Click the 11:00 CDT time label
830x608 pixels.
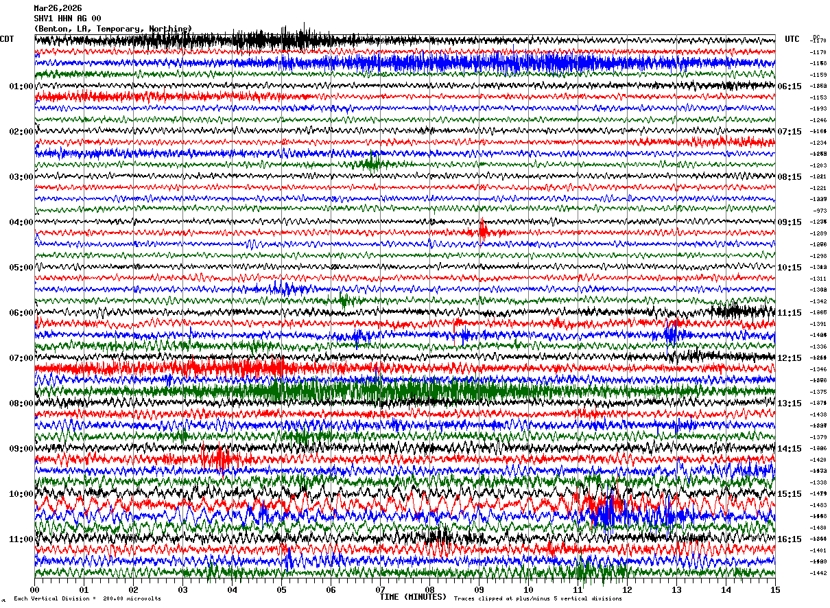coord(21,539)
